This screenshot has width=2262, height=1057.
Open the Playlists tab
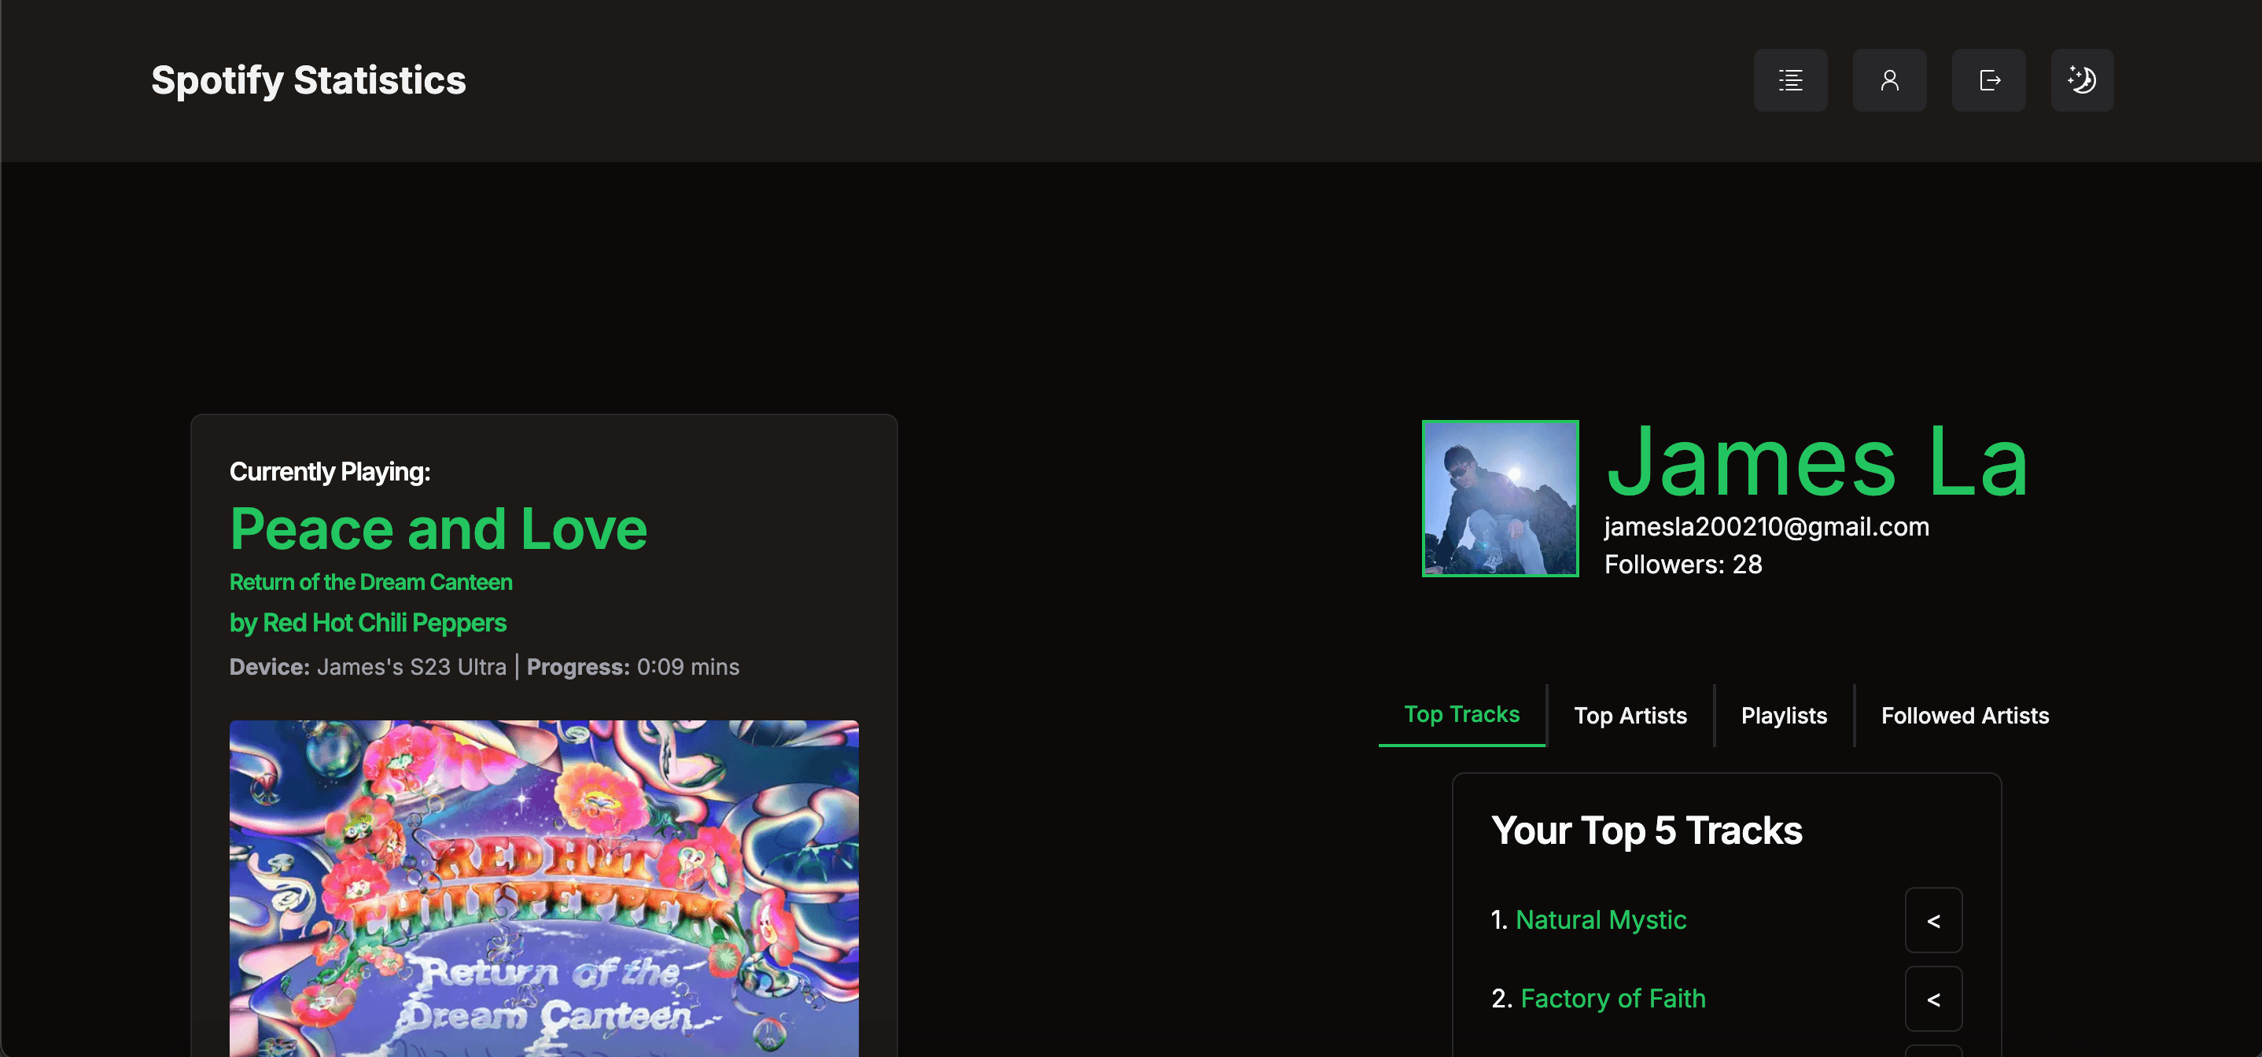pos(1784,716)
